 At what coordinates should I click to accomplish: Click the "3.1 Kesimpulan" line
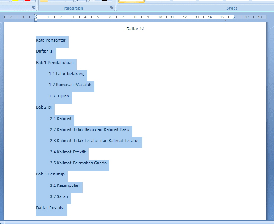[65, 185]
